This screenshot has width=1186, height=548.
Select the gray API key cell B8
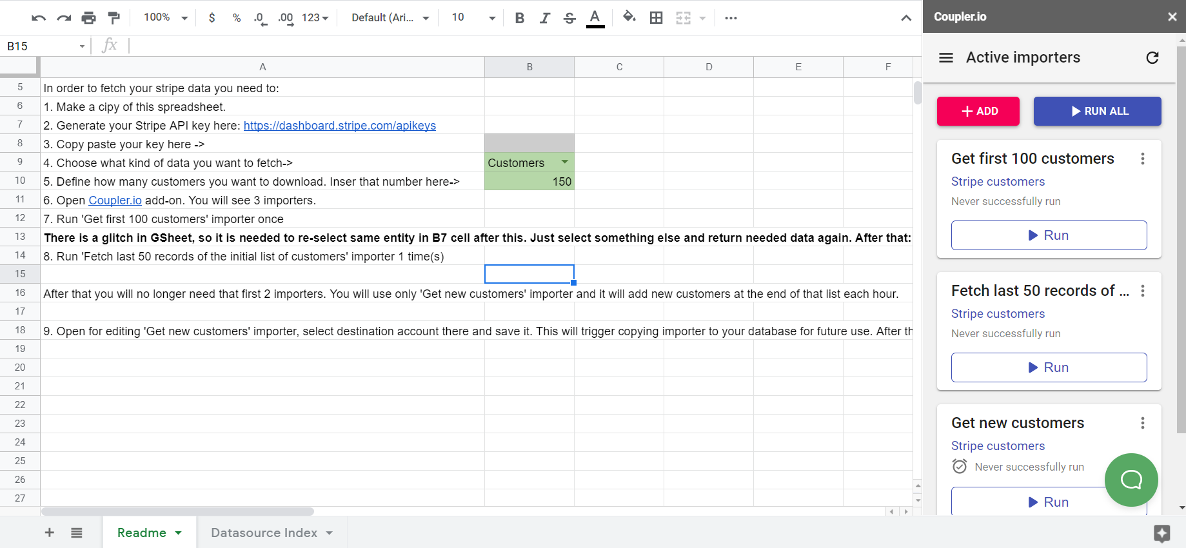(529, 143)
